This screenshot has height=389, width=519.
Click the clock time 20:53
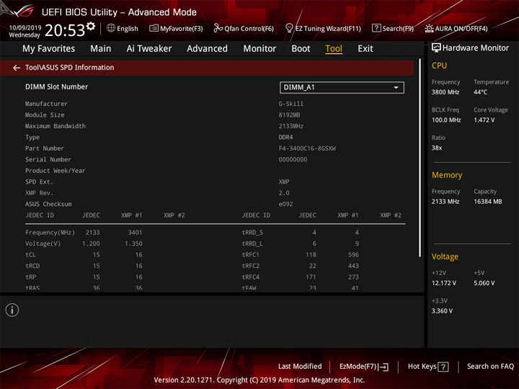[x=65, y=30]
